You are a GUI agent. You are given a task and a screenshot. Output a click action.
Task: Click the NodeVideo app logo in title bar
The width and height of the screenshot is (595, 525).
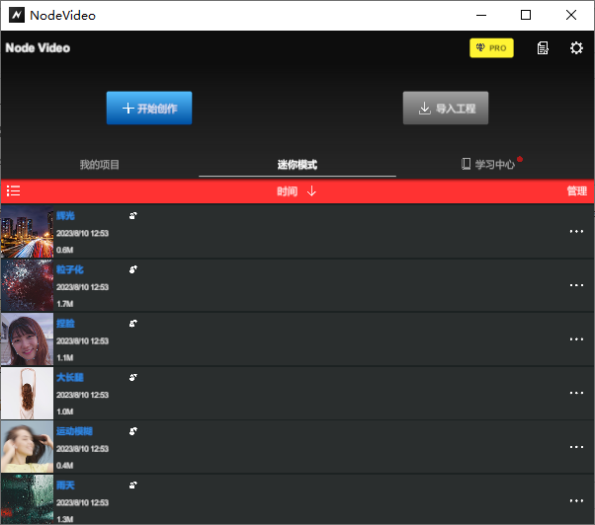tap(15, 15)
